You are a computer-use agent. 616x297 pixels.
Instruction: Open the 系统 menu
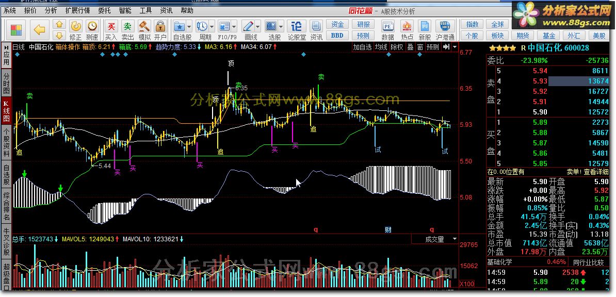pyautogui.click(x=10, y=11)
